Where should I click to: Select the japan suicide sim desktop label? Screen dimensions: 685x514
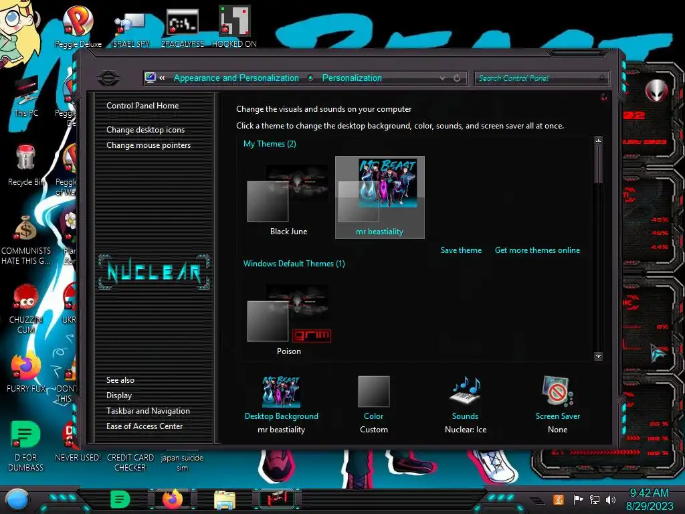[182, 462]
